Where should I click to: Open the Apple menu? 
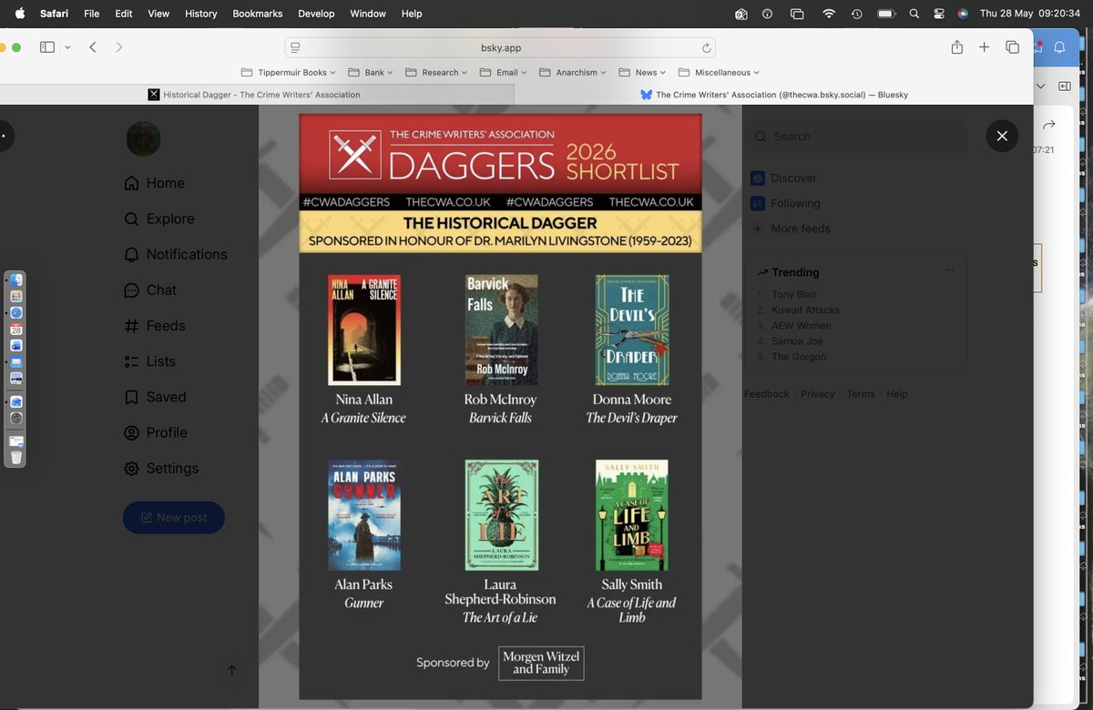point(20,14)
